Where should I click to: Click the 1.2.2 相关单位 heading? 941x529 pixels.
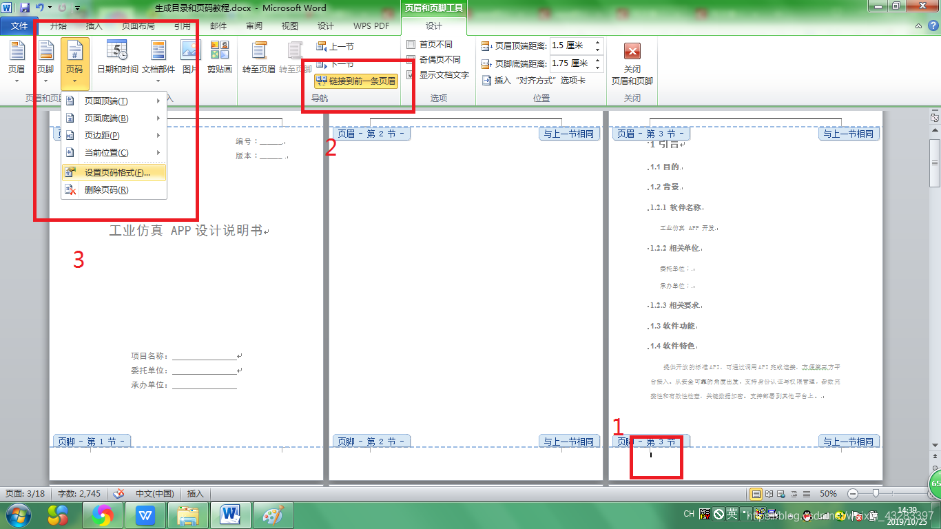pos(676,248)
